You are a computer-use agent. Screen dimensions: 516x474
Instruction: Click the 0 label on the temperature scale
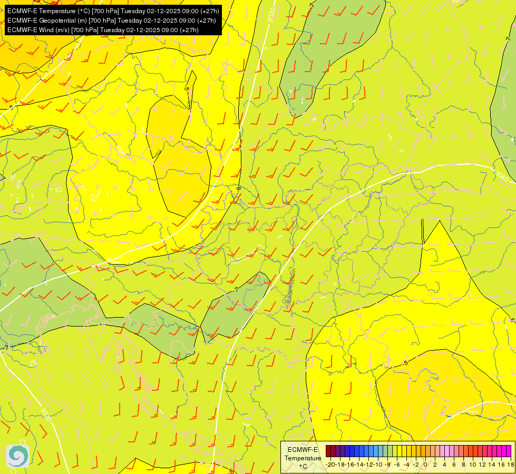coord(425,465)
